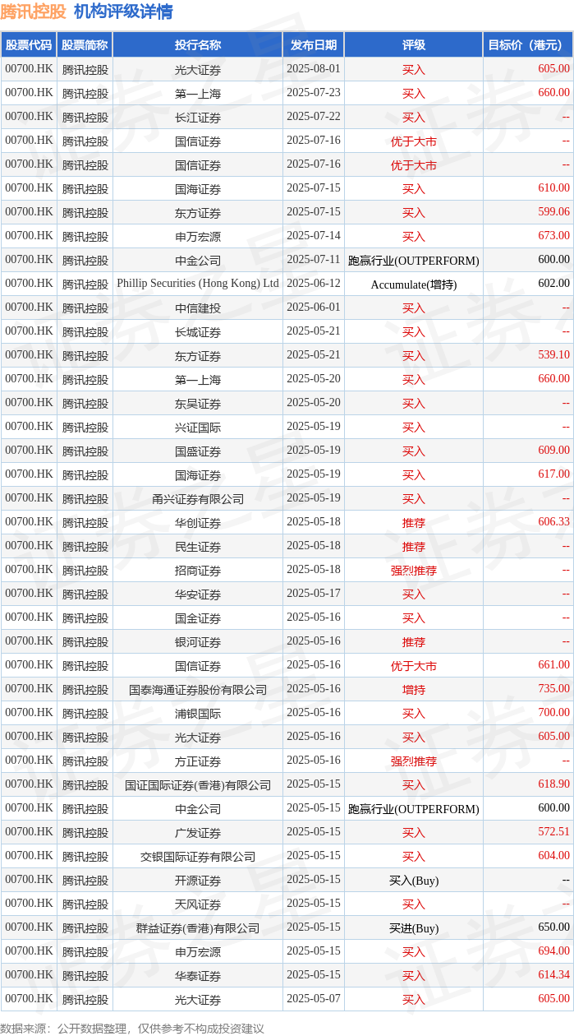
Task: Select the 投行名称 column header
Action: [x=198, y=45]
